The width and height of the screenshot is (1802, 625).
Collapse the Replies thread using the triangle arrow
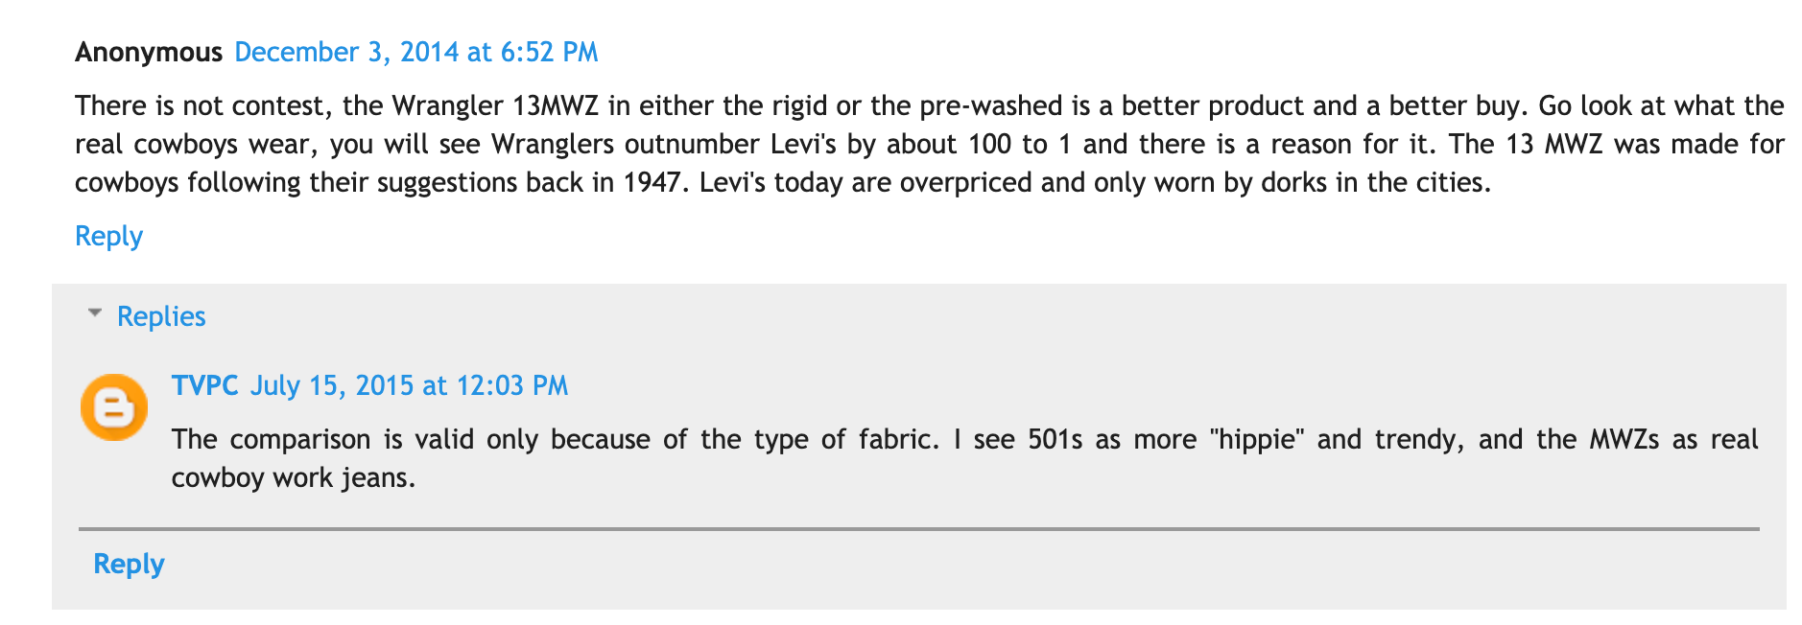(x=94, y=313)
